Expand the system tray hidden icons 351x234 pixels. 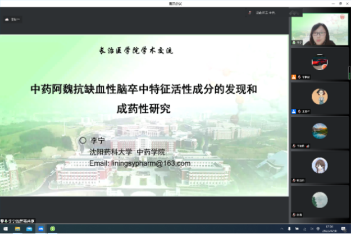(281, 229)
